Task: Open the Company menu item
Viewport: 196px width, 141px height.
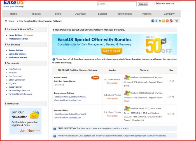Action: 169,14
